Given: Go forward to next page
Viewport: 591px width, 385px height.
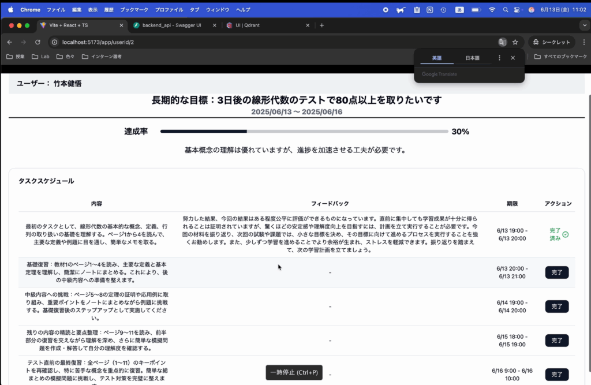Looking at the screenshot, I should [x=23, y=42].
